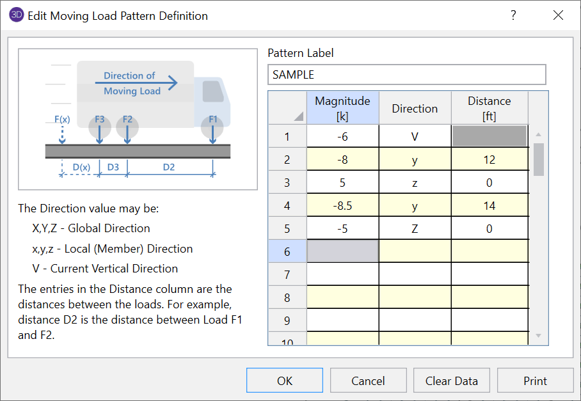The image size is (581, 401).
Task: Click the select-all triangle in grid corner
Action: [x=299, y=116]
